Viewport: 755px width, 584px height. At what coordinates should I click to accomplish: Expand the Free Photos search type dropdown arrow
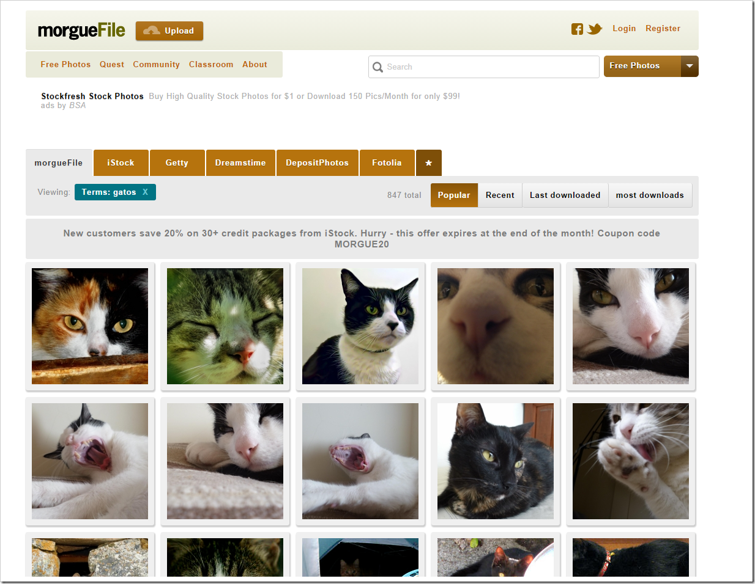(690, 66)
